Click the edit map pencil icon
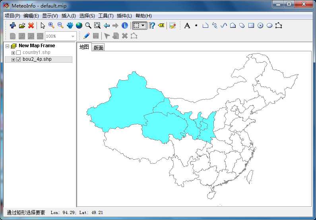 [173, 25]
